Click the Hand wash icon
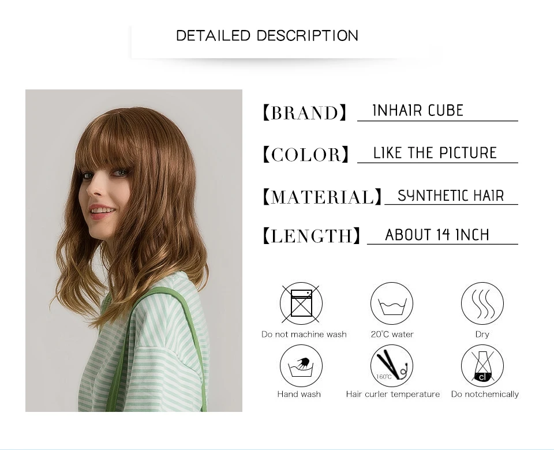Viewport: 554px width, 450px height. pyautogui.click(x=301, y=366)
